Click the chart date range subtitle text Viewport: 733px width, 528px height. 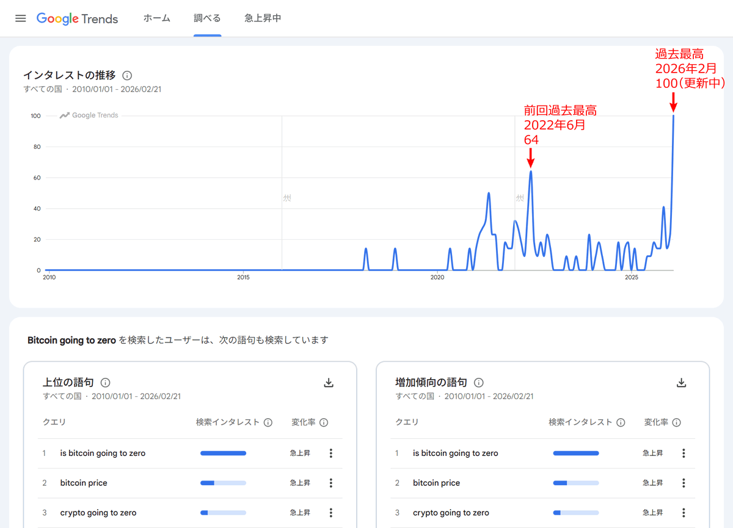[x=92, y=89]
